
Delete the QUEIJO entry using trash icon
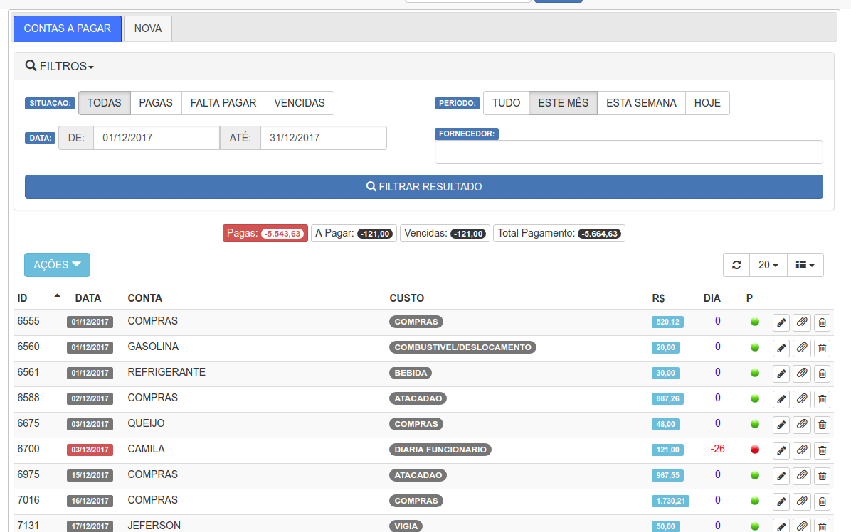(x=822, y=425)
